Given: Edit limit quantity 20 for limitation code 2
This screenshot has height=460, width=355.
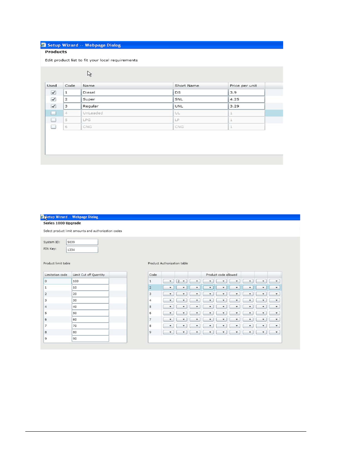Looking at the screenshot, I should (90, 294).
